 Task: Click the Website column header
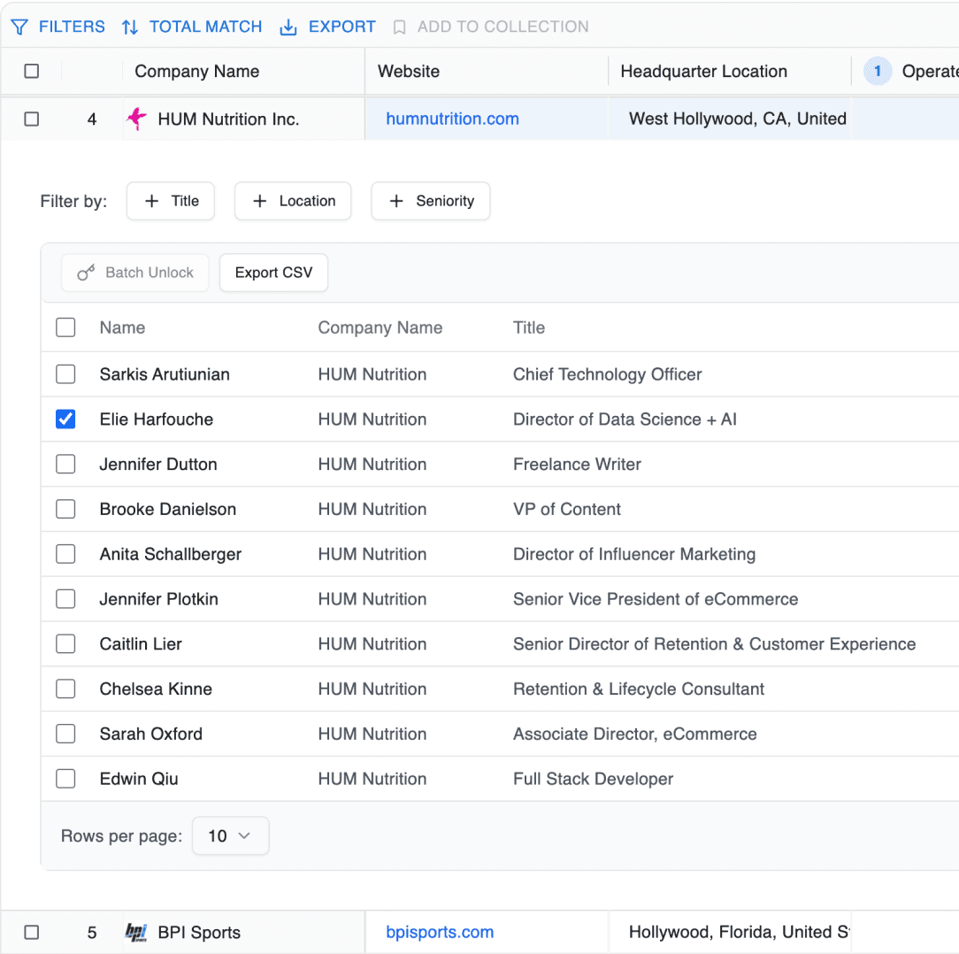[x=409, y=72]
